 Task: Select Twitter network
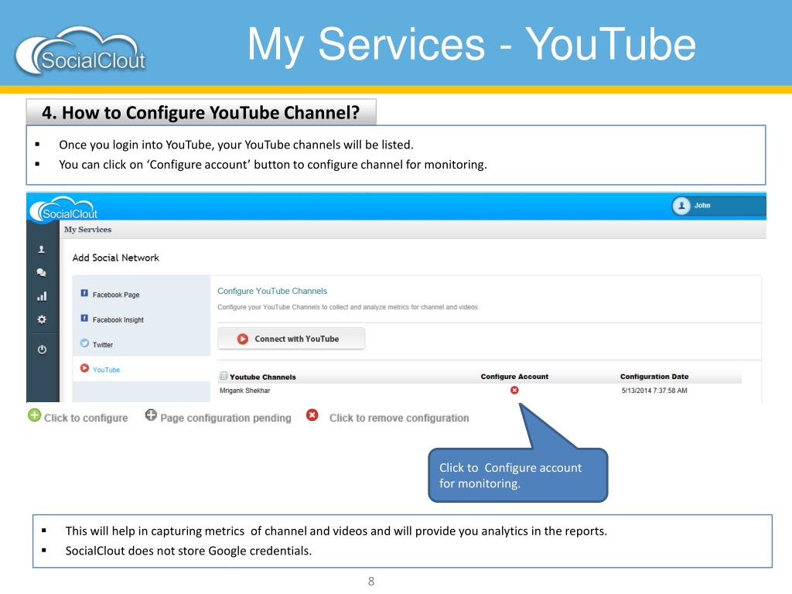(x=103, y=344)
